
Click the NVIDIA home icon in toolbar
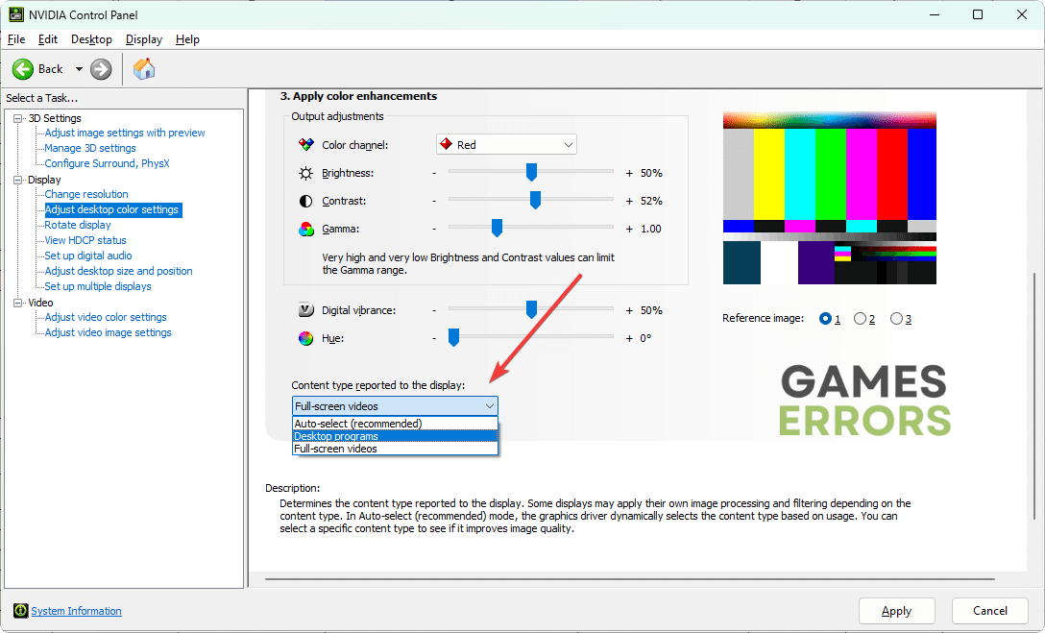tap(145, 68)
